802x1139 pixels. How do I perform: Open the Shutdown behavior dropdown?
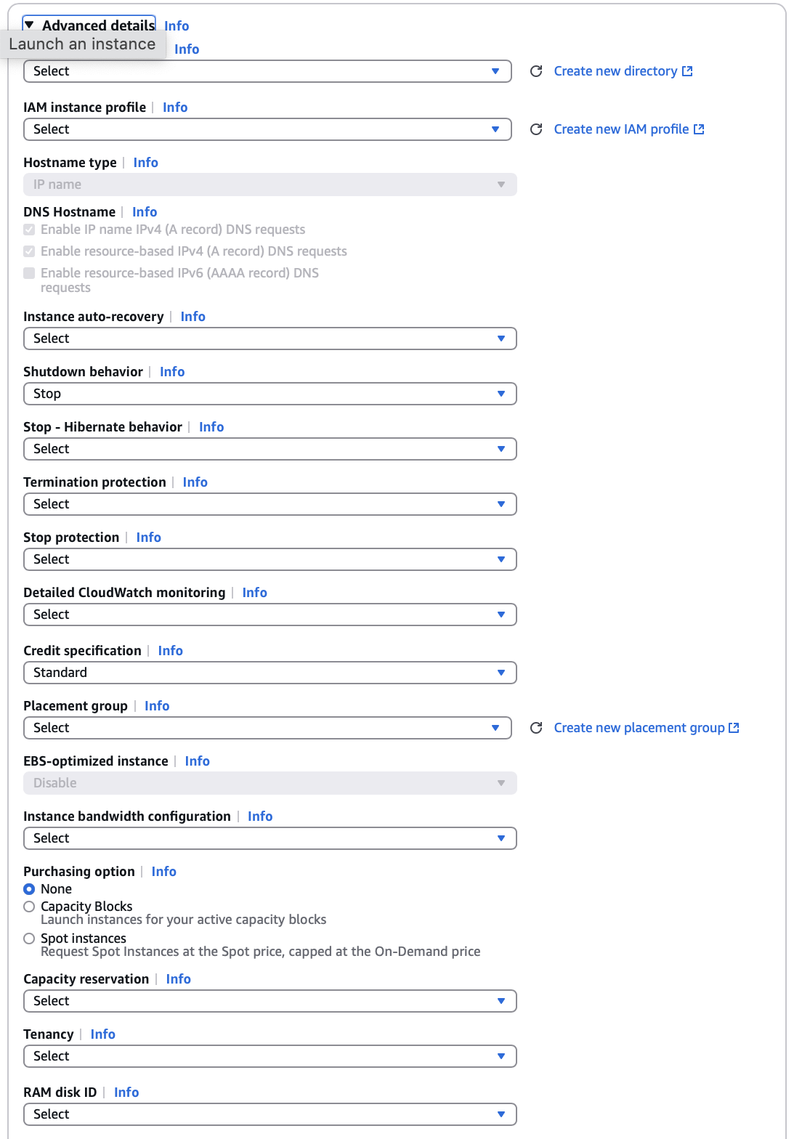270,394
